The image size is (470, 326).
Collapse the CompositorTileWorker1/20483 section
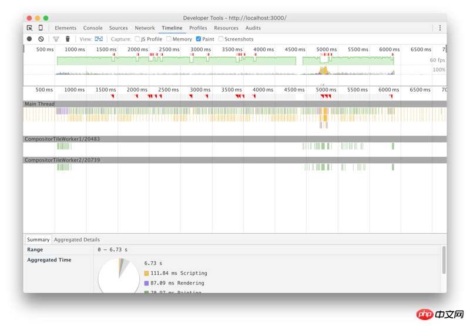(x=62, y=139)
